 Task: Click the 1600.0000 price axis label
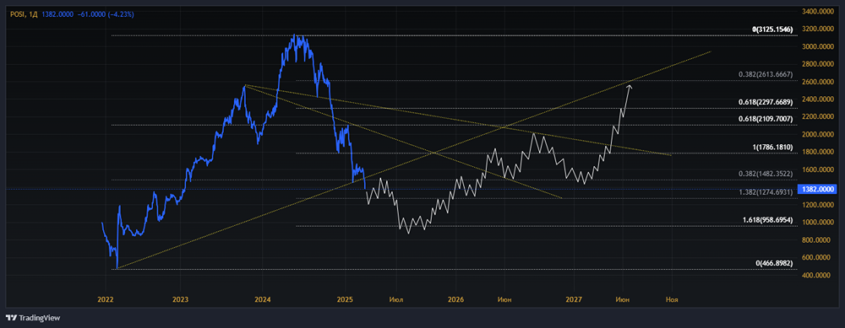click(x=819, y=170)
